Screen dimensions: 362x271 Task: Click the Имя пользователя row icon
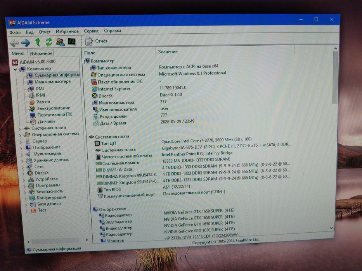click(95, 110)
